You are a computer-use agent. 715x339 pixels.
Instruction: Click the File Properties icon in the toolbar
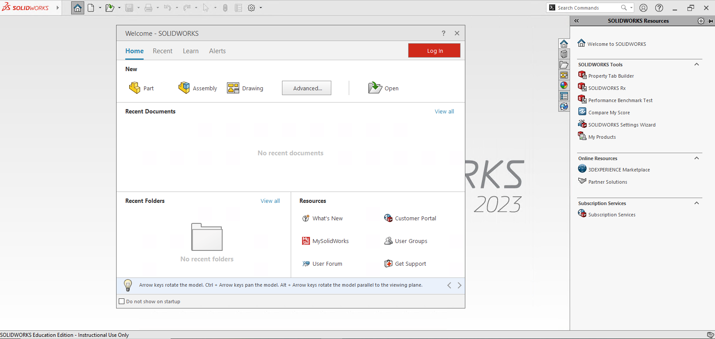(238, 8)
